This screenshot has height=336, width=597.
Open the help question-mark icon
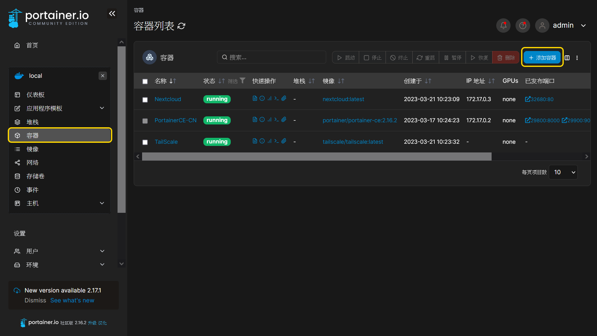pos(523,26)
